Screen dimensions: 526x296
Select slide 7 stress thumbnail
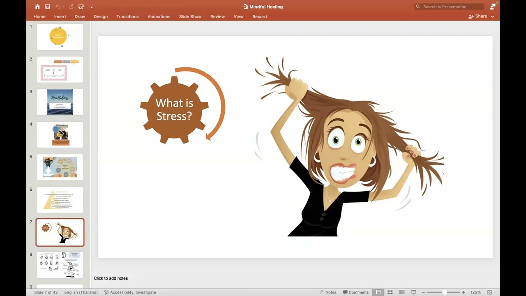(x=60, y=232)
